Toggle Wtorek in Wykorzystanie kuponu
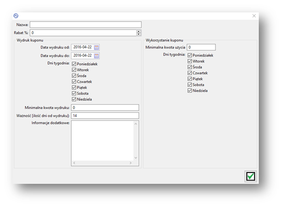 pos(190,61)
